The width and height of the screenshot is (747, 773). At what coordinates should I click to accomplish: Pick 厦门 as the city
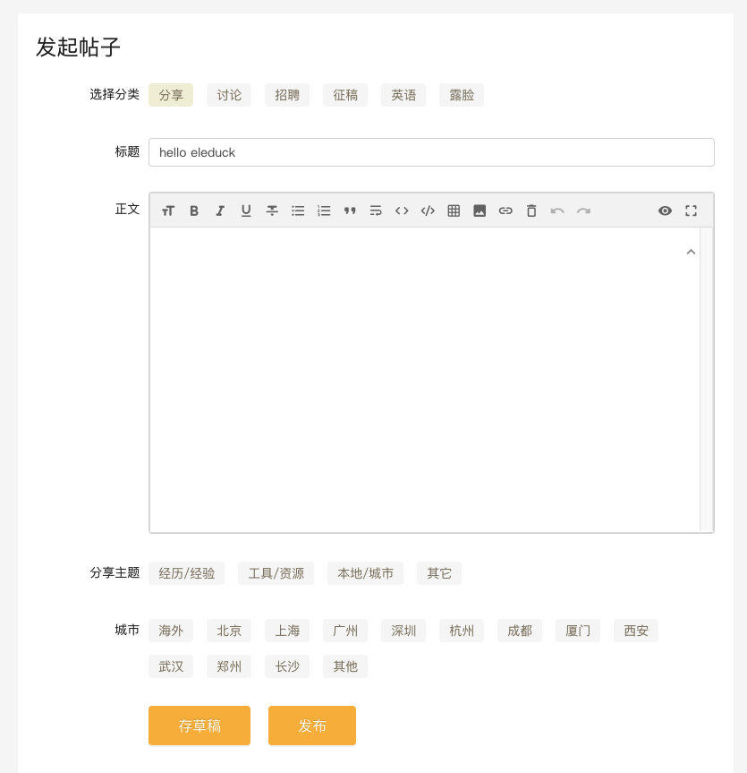tap(578, 631)
